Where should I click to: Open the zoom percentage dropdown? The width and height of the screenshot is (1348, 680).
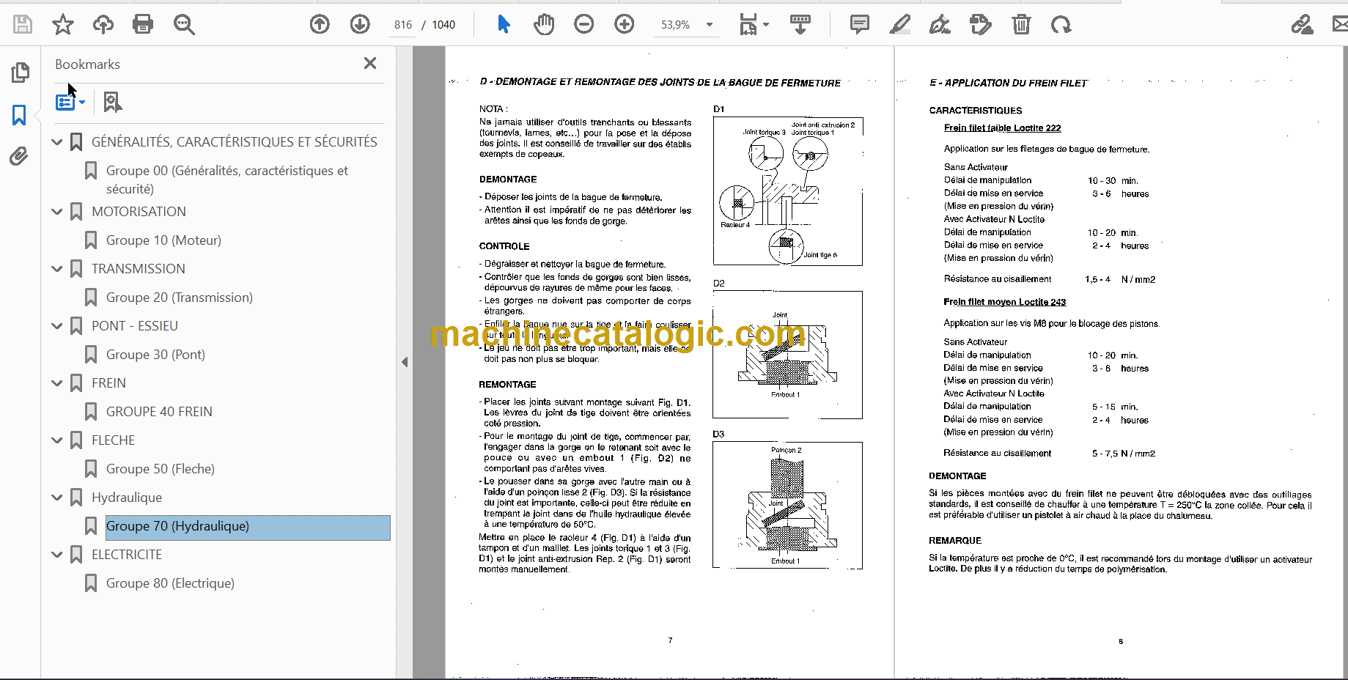point(710,24)
